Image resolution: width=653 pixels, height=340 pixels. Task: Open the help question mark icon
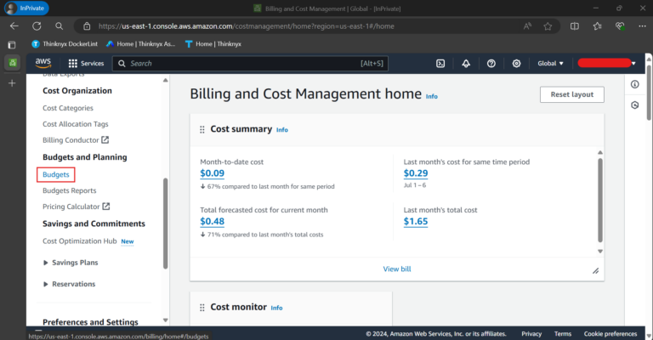point(491,63)
